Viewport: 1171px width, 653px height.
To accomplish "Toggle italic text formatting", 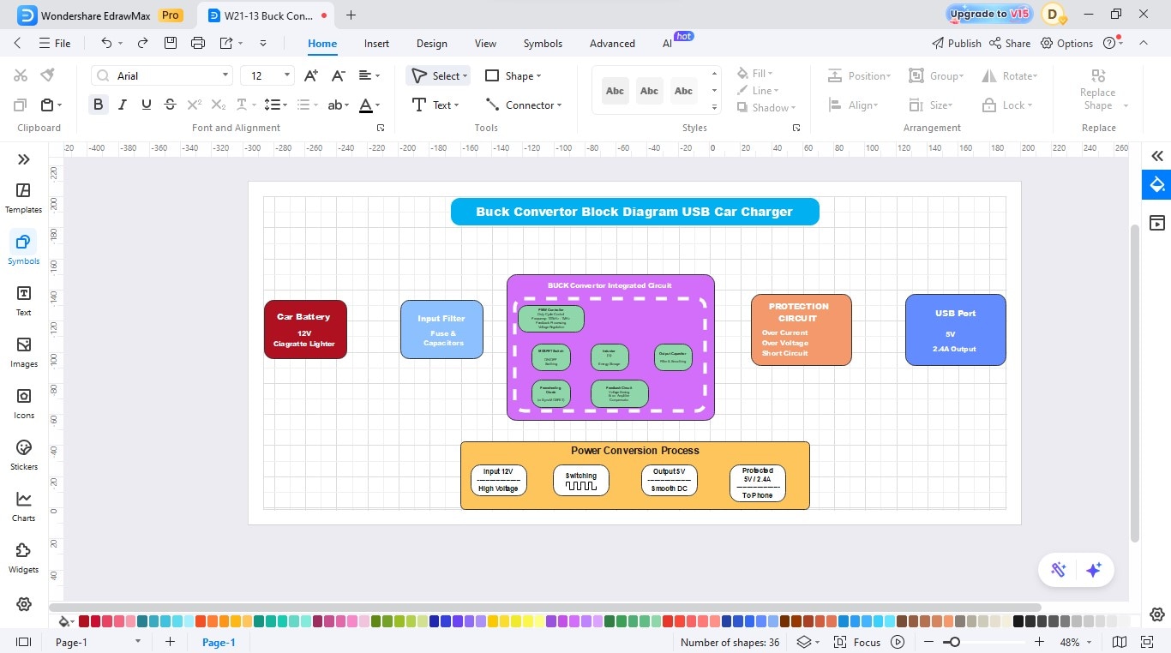I will 123,105.
